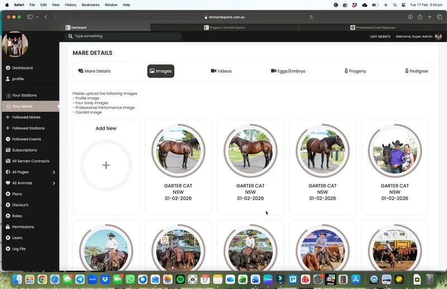Open the File menu
Screen dimensions: 447x289
[x=32, y=5]
